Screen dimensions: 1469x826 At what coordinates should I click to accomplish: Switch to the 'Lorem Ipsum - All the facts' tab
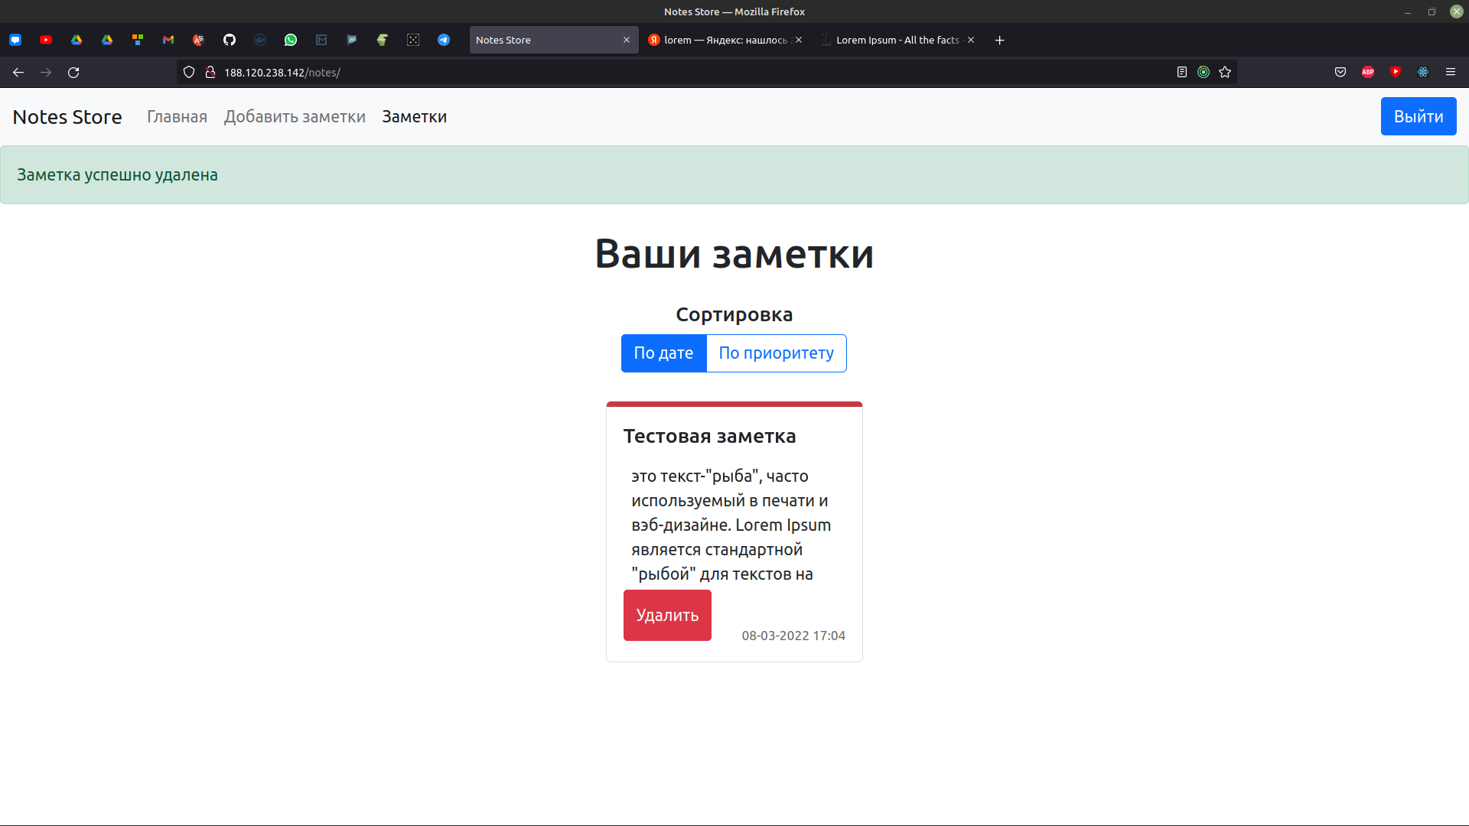click(897, 40)
